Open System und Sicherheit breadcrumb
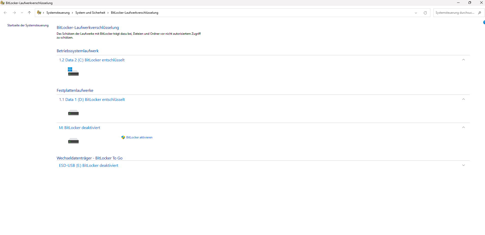This screenshot has height=235, width=485. click(90, 13)
